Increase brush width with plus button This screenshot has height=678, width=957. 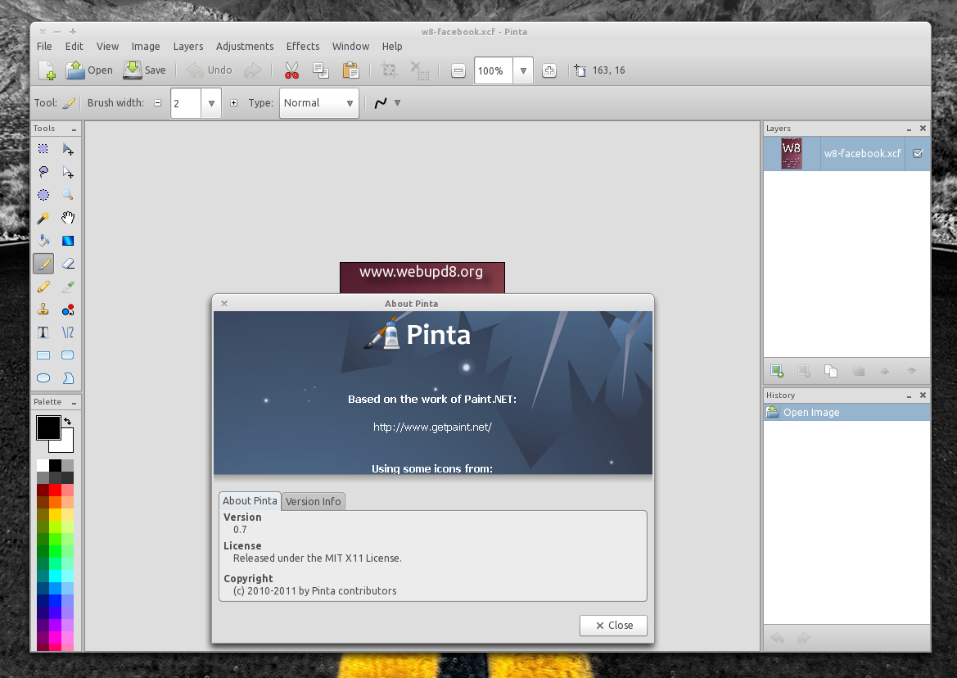[234, 103]
